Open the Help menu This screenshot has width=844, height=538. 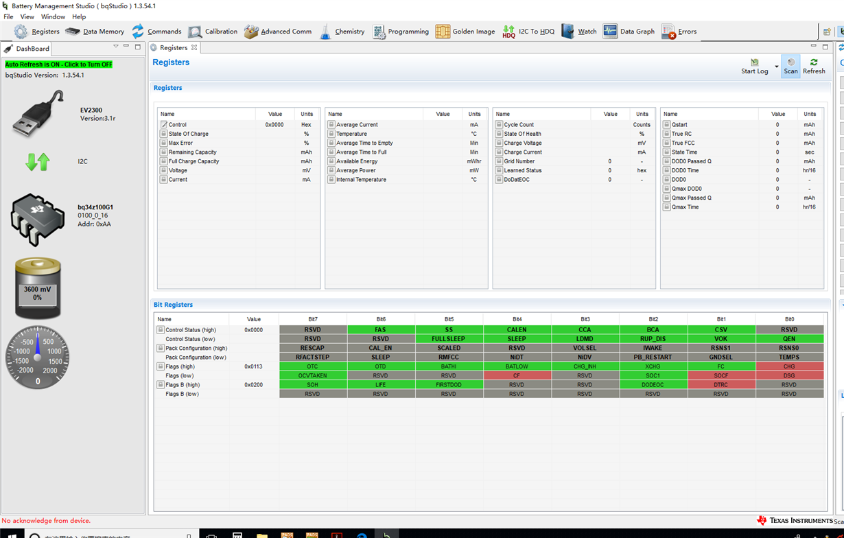tap(79, 16)
